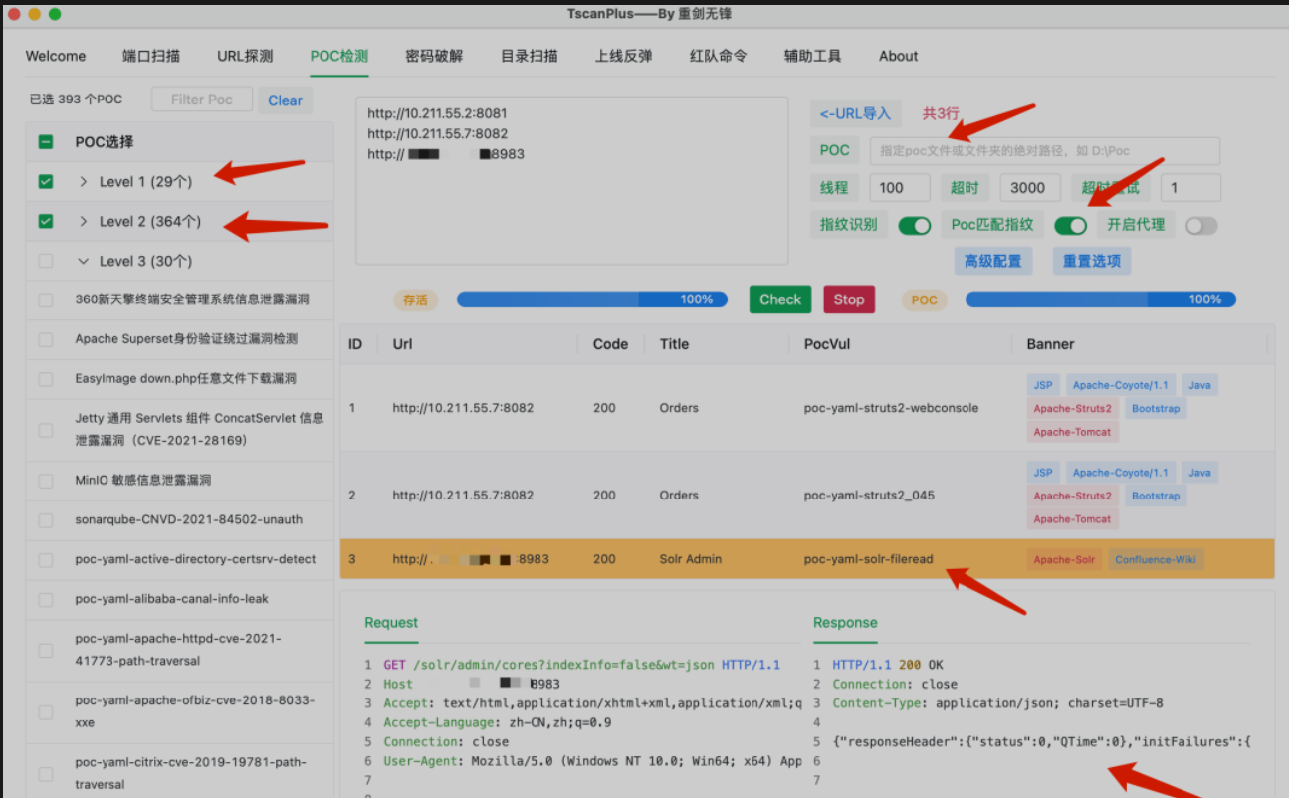This screenshot has height=798, width=1289.
Task: Collapse the Level 3 tree chevron
Action: click(x=84, y=261)
